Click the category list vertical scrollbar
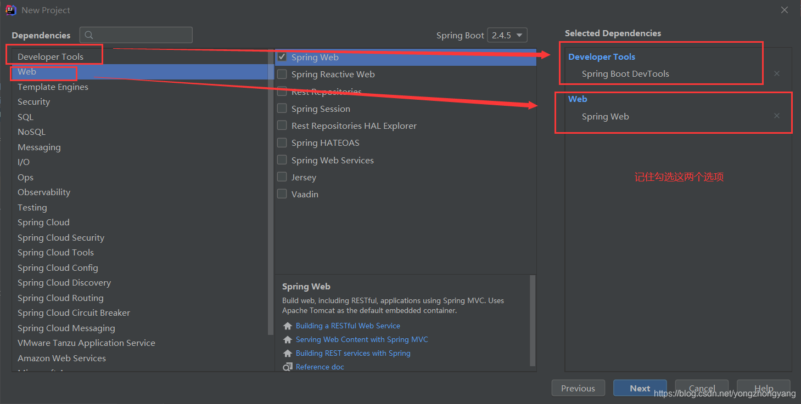The width and height of the screenshot is (801, 404). coord(270,192)
